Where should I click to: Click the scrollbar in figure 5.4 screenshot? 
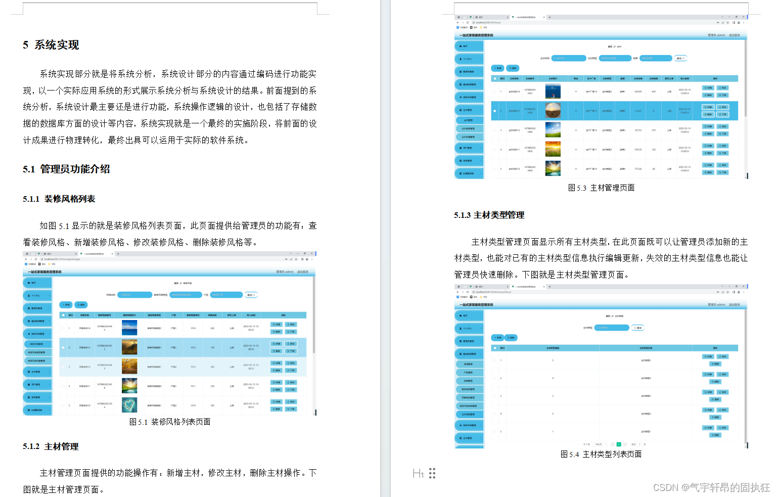746,377
